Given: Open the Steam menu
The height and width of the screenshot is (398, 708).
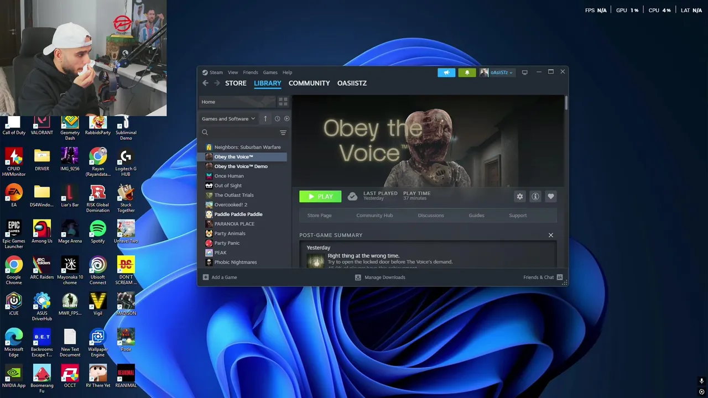Looking at the screenshot, I should [x=212, y=72].
